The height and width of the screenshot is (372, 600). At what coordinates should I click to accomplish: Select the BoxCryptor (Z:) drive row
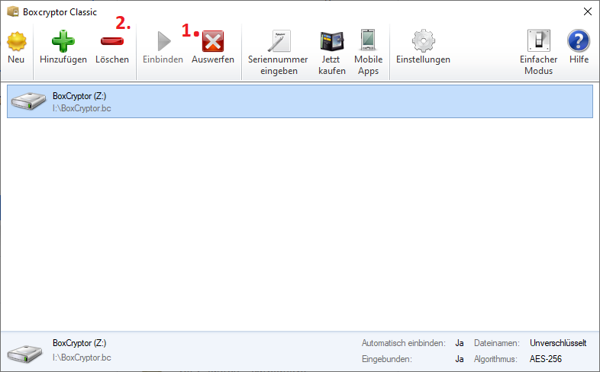(300, 101)
